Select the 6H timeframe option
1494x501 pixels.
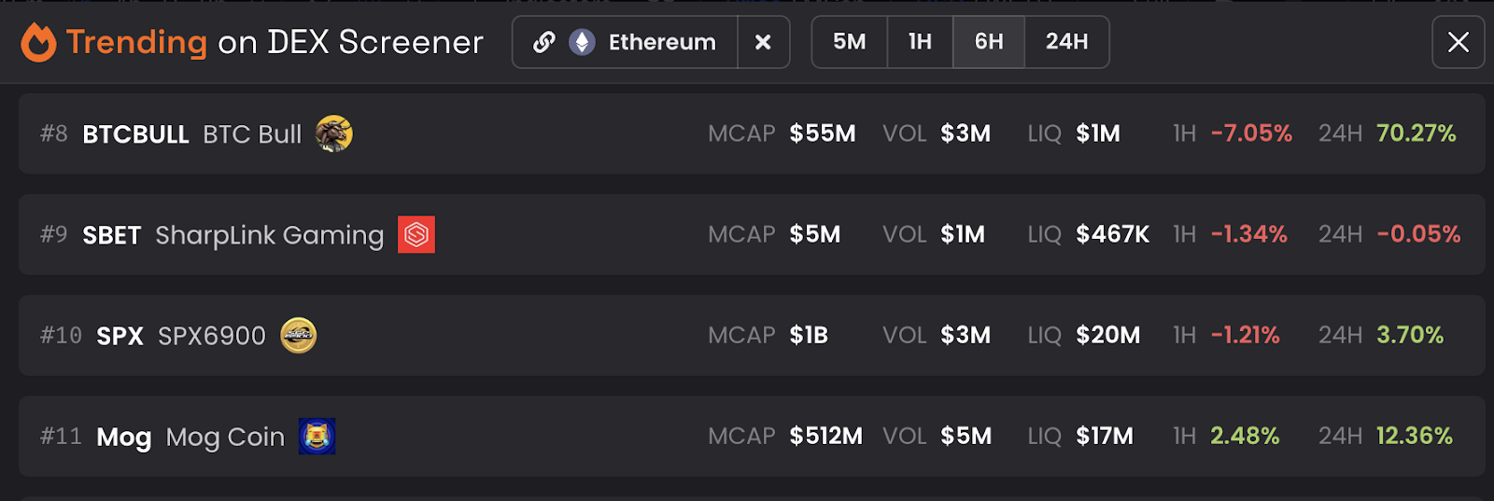[989, 42]
